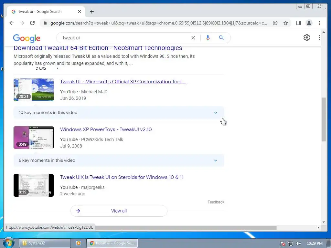Image resolution: width=331 pixels, height=248 pixels.
Task: Expand 10 key moments in this video
Action: 119,113
